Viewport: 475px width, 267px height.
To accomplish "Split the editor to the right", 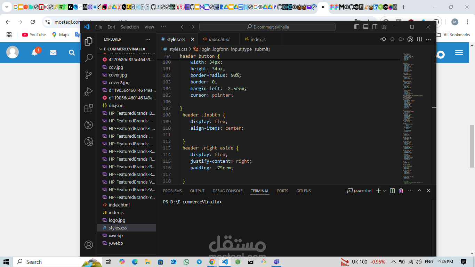I will coord(419,39).
